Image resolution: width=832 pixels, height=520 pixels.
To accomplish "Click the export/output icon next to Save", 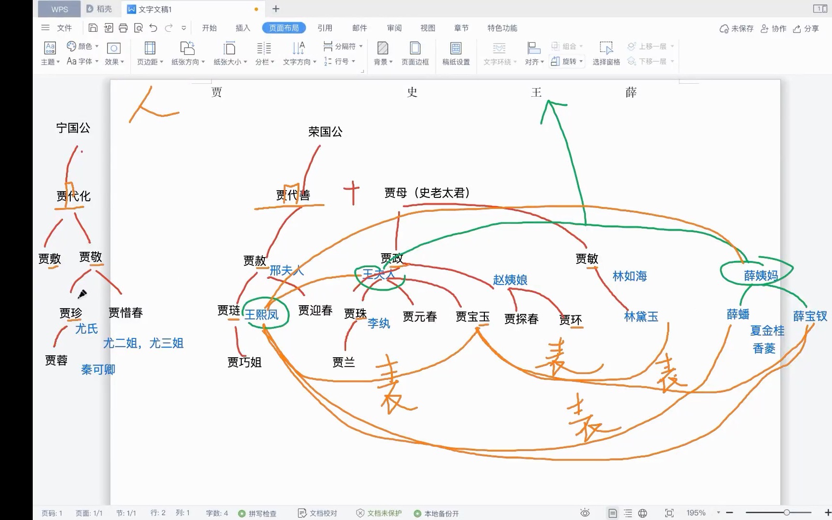I will click(x=108, y=28).
